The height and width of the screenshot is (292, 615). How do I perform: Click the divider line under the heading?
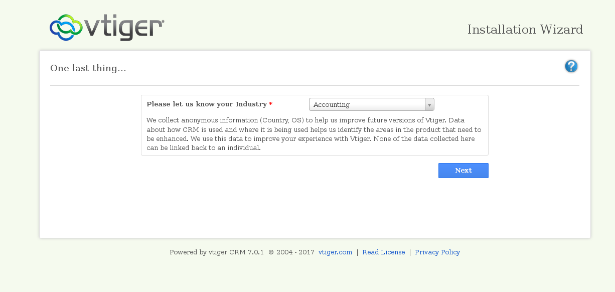click(x=315, y=85)
